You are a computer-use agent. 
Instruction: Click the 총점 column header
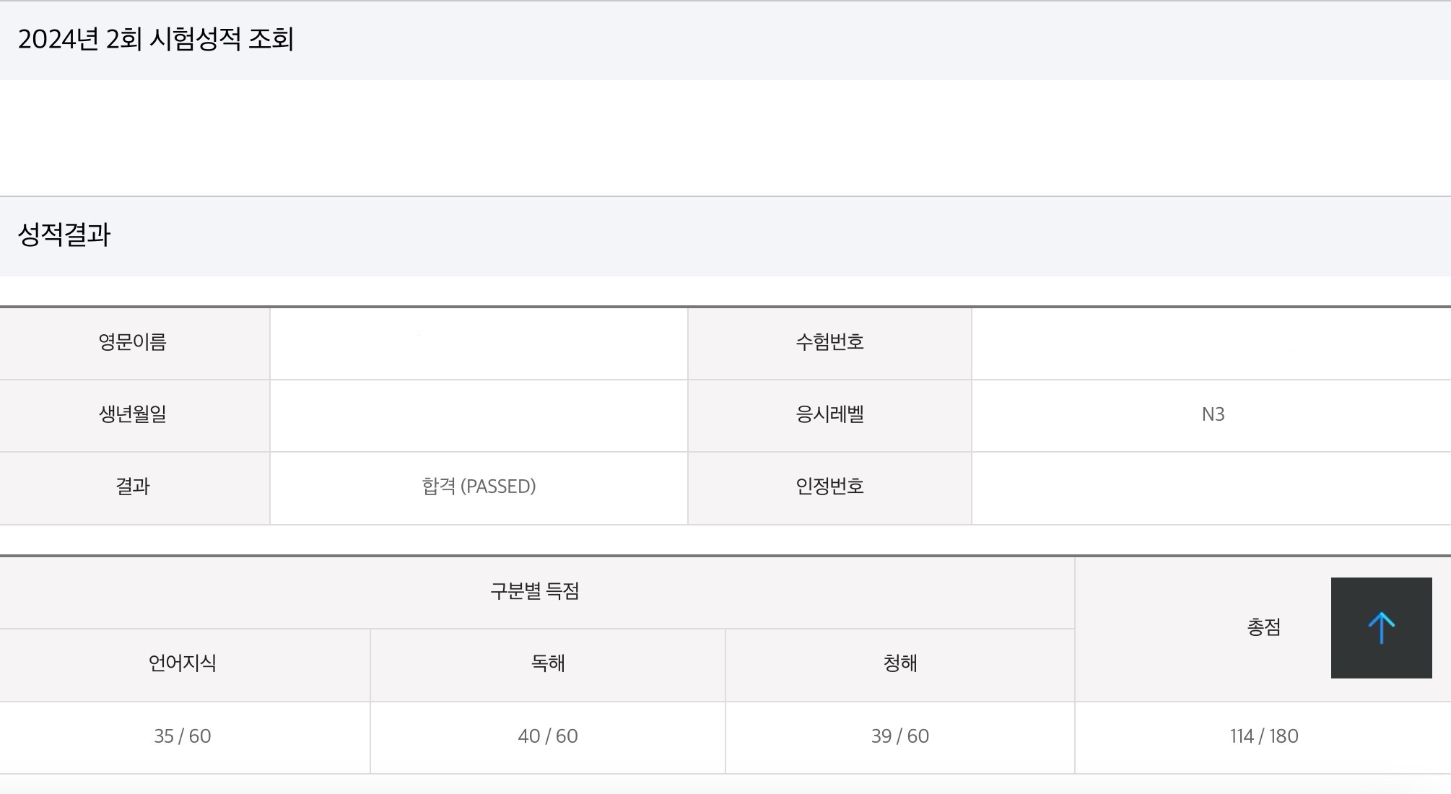[1263, 627]
